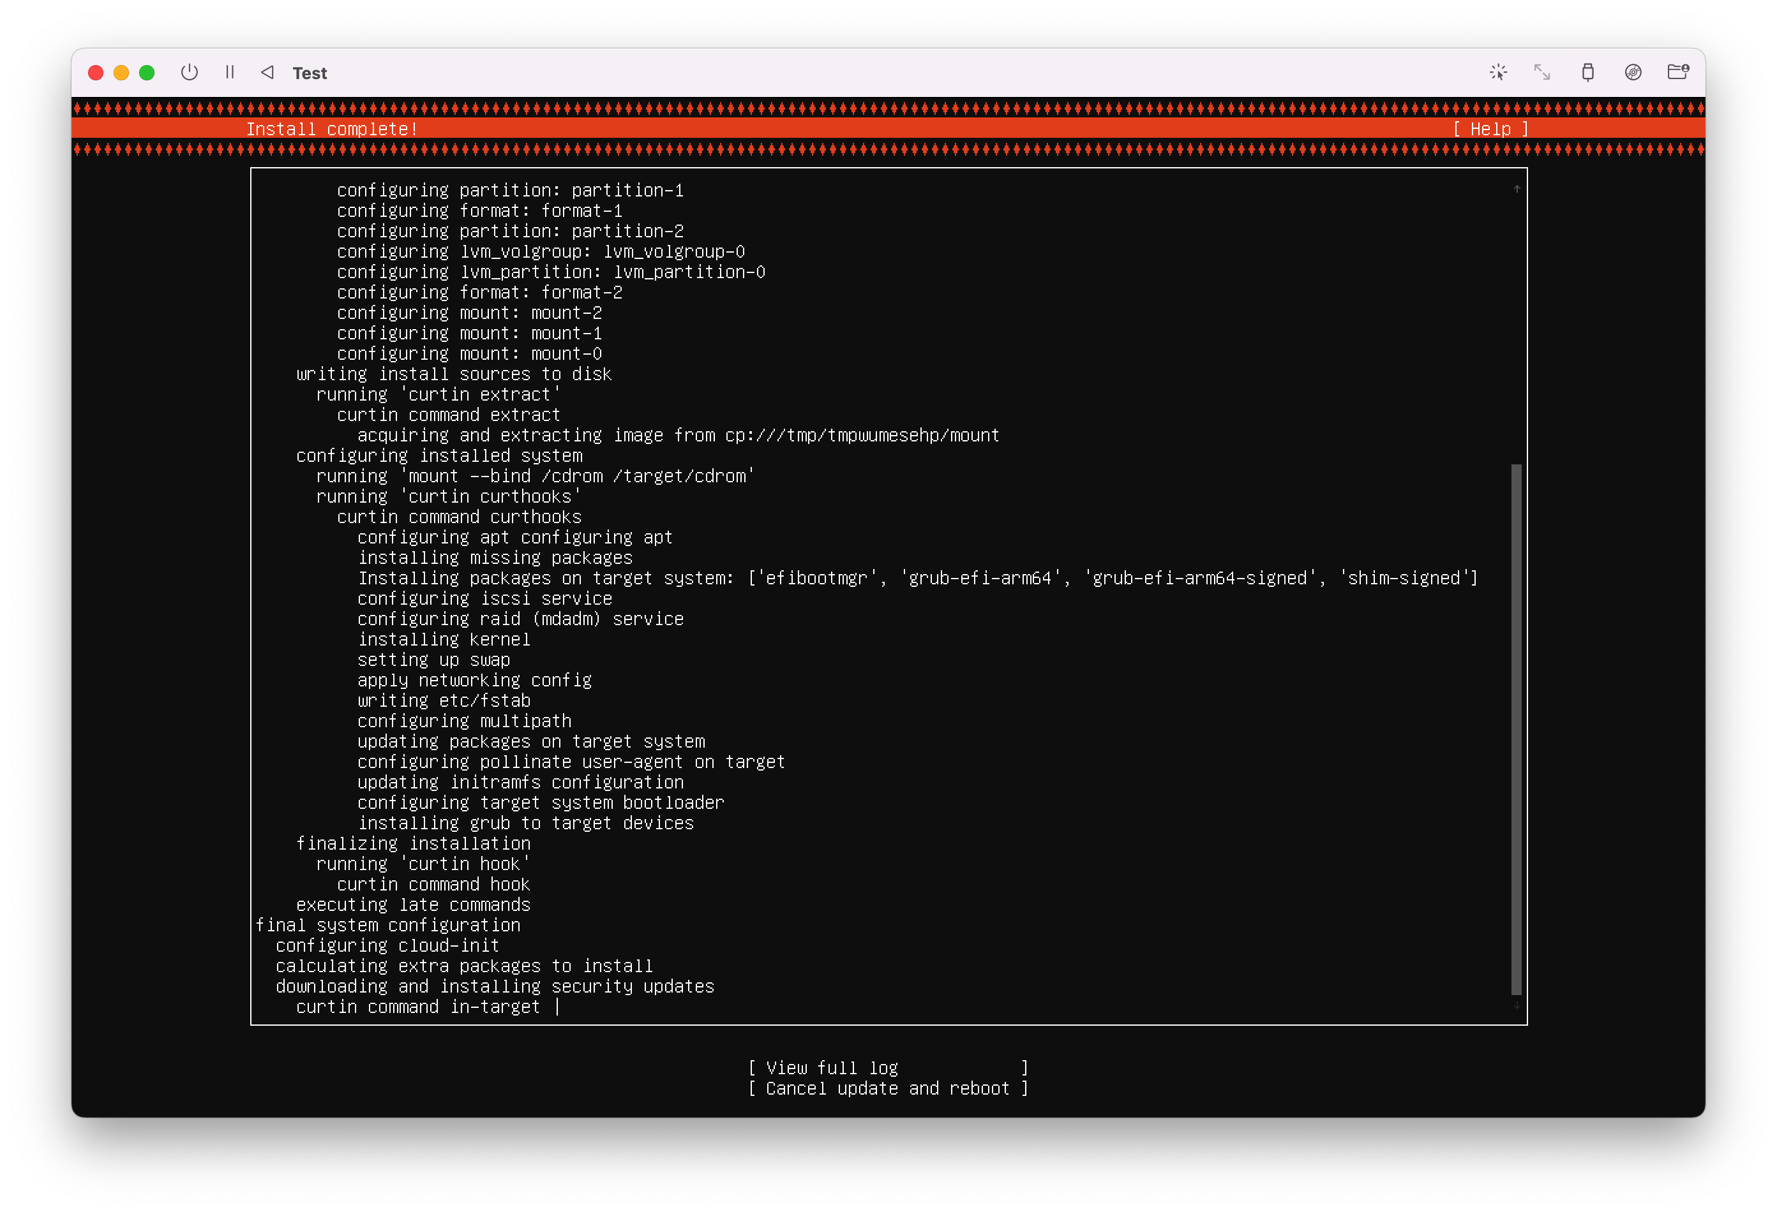
Task: Click the 'curtin command in-target' log line
Action: [417, 1007]
